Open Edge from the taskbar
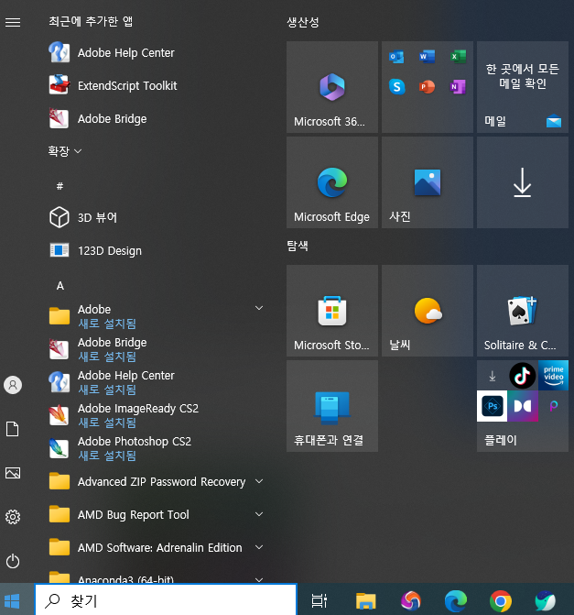This screenshot has height=615, width=574. (456, 600)
